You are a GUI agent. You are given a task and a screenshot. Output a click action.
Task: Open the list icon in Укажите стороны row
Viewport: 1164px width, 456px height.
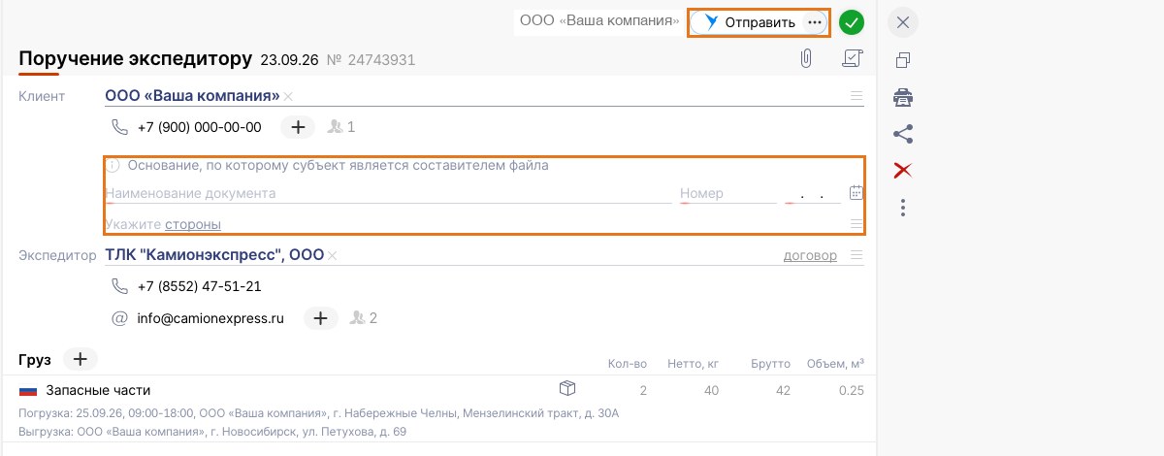pyautogui.click(x=856, y=224)
